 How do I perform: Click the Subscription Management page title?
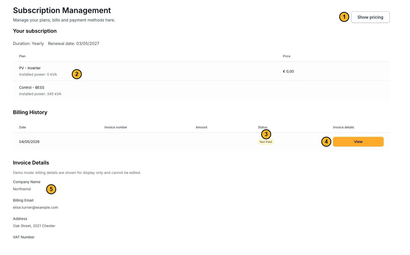click(x=62, y=10)
